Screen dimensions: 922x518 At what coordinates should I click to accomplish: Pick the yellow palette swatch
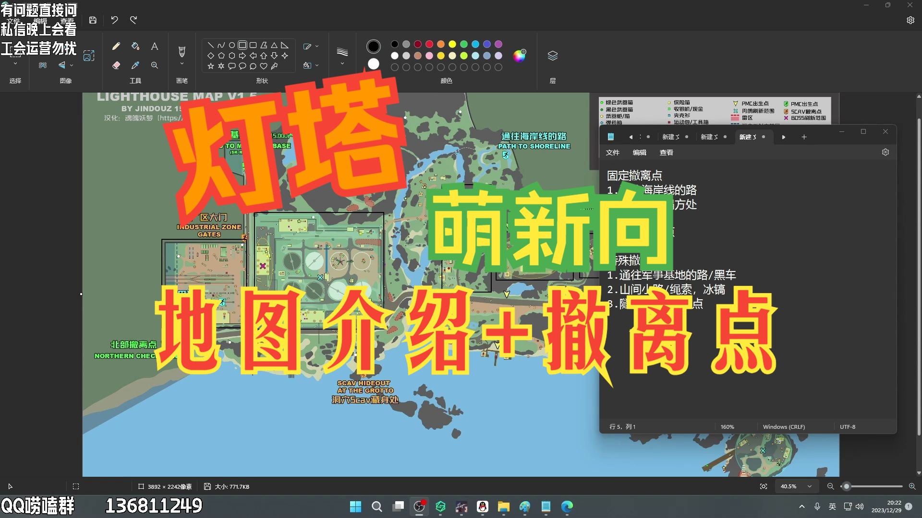[x=452, y=44]
